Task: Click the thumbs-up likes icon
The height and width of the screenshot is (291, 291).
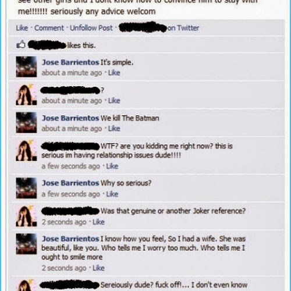Action: pos(21,45)
